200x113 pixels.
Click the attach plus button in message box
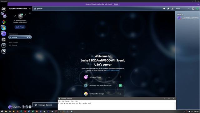[x=36, y=105]
